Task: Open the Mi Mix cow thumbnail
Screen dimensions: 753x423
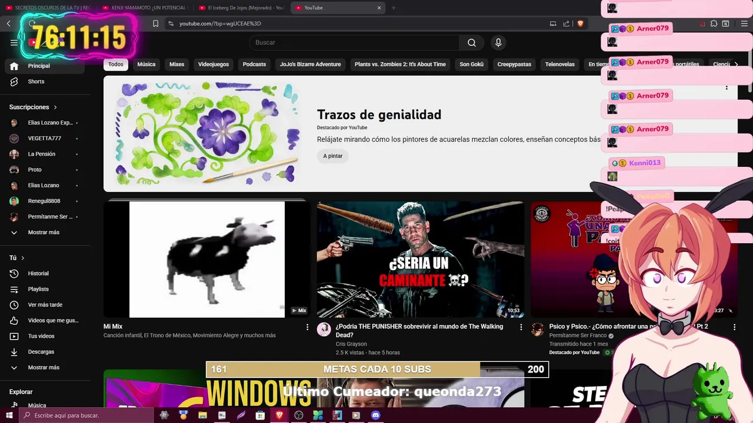Action: (x=206, y=259)
